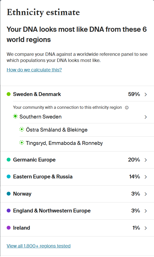Expand Eastern Europe & Russia chevron

146,177
